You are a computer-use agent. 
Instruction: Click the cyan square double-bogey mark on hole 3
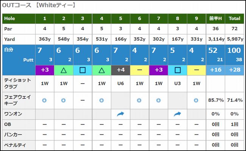point(83,70)
